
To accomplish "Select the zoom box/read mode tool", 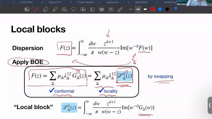I will 27,10.
